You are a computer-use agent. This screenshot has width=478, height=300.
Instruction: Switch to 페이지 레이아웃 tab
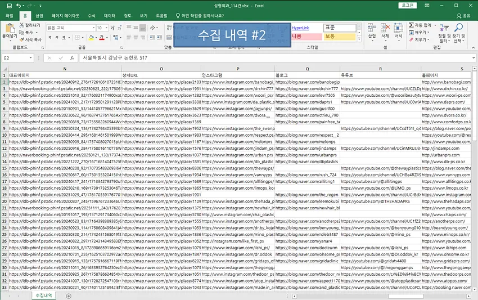pos(65,16)
